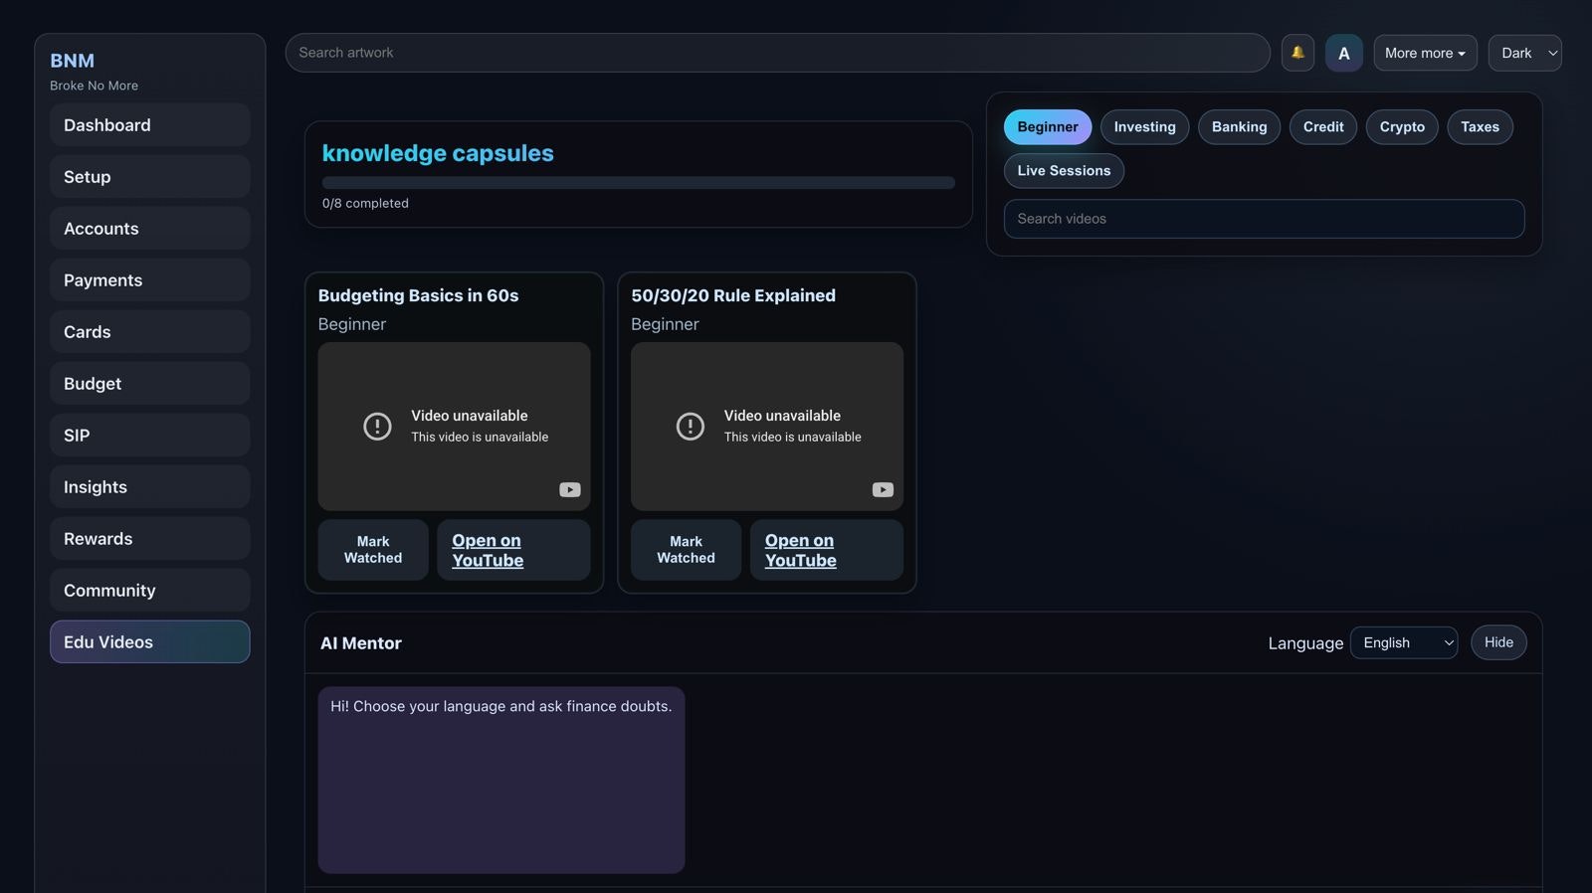Image resolution: width=1592 pixels, height=893 pixels.
Task: Go to SIP in sidebar
Action: (149, 435)
